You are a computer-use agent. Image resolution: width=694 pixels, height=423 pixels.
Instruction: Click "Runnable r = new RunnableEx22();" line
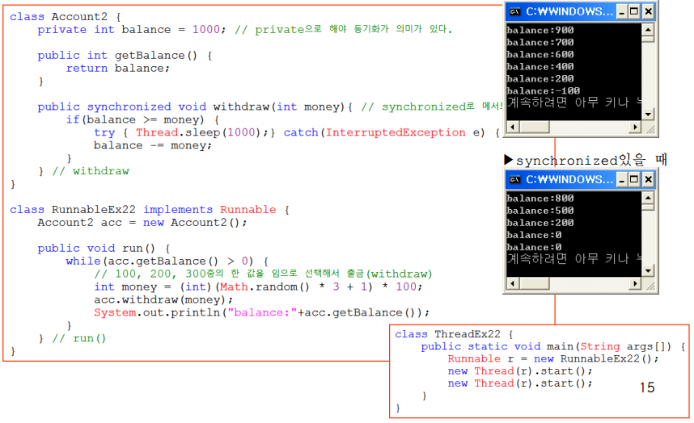coord(553,359)
